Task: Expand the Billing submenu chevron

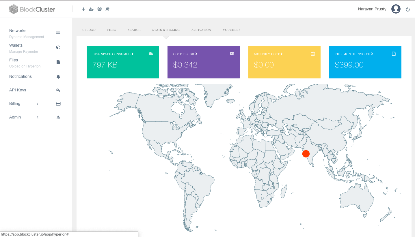Action: coord(38,104)
